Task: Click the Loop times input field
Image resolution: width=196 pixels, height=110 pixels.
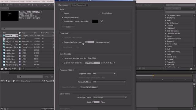Action: click(x=96, y=102)
